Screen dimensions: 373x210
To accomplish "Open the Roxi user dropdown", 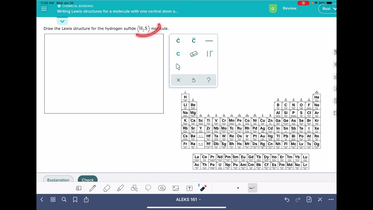I will coord(328,9).
